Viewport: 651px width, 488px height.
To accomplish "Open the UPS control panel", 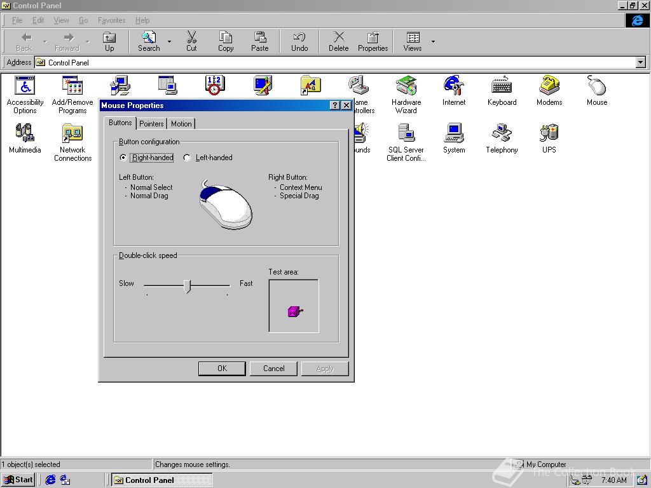I will [548, 135].
